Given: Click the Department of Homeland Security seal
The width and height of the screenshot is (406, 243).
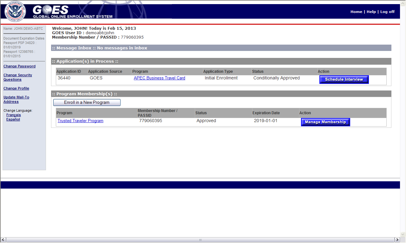Looking at the screenshot, I should coord(15,11).
